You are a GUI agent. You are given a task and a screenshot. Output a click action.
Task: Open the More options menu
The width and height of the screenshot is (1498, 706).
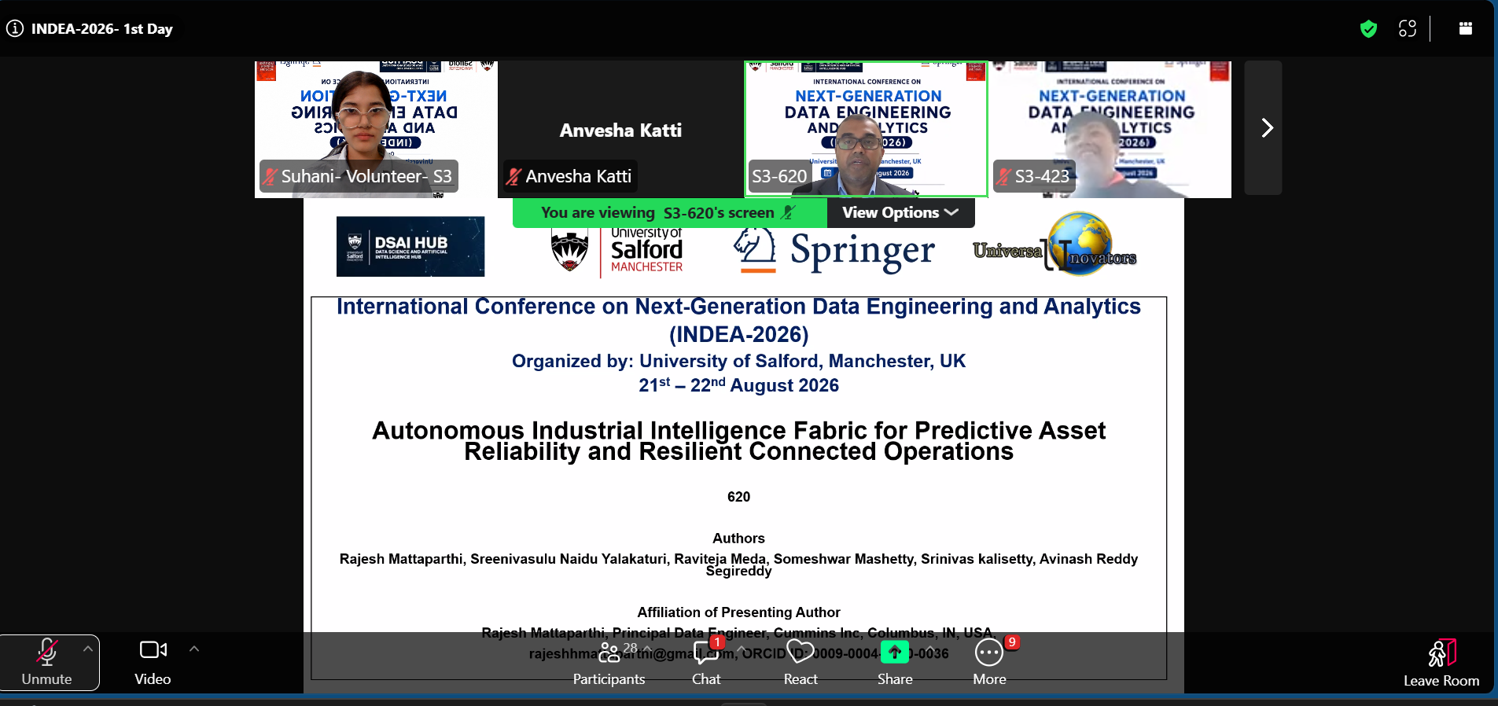click(x=989, y=664)
